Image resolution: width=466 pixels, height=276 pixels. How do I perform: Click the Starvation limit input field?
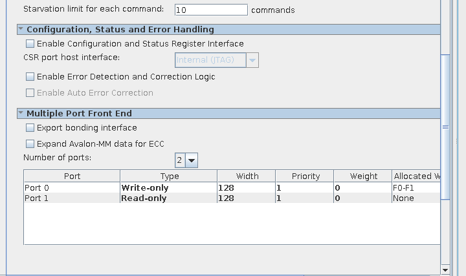tap(211, 10)
